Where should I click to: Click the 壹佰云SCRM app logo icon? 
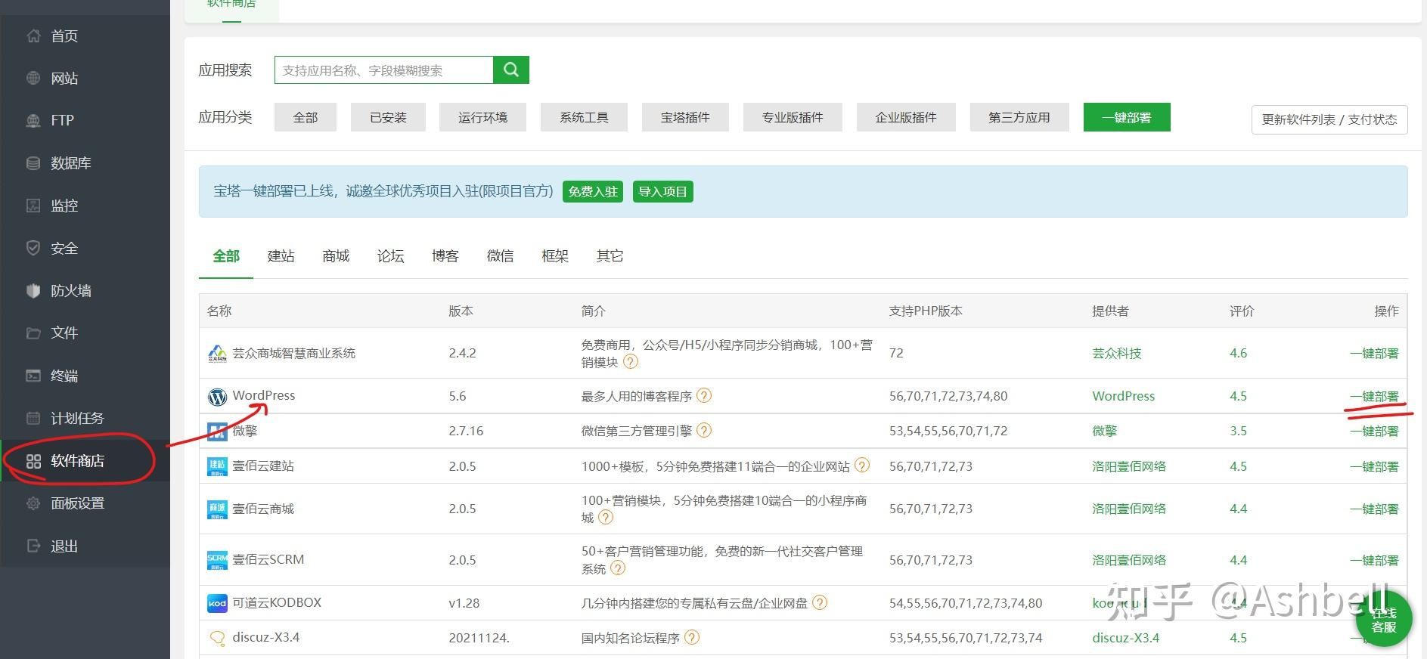[217, 560]
